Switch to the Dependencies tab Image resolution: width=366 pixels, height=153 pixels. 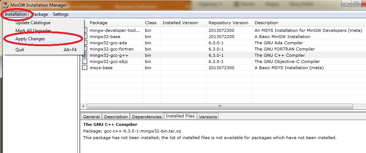coord(147,117)
